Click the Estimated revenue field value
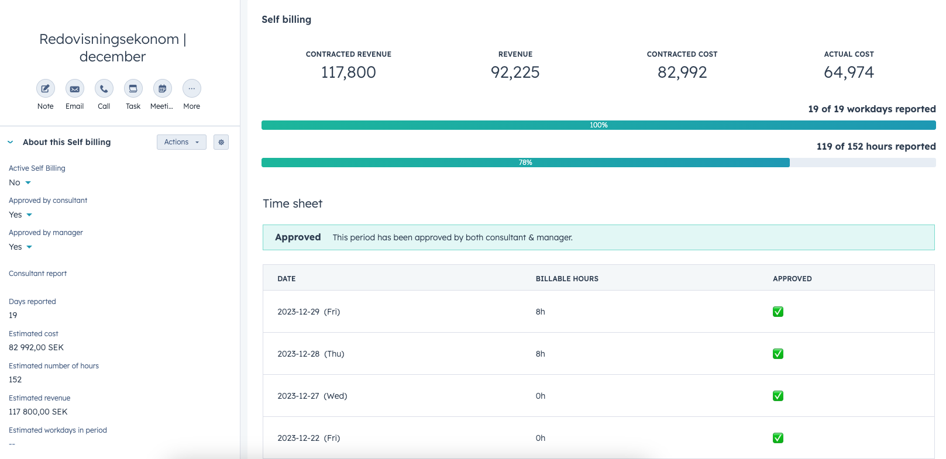The image size is (946, 459). [38, 412]
